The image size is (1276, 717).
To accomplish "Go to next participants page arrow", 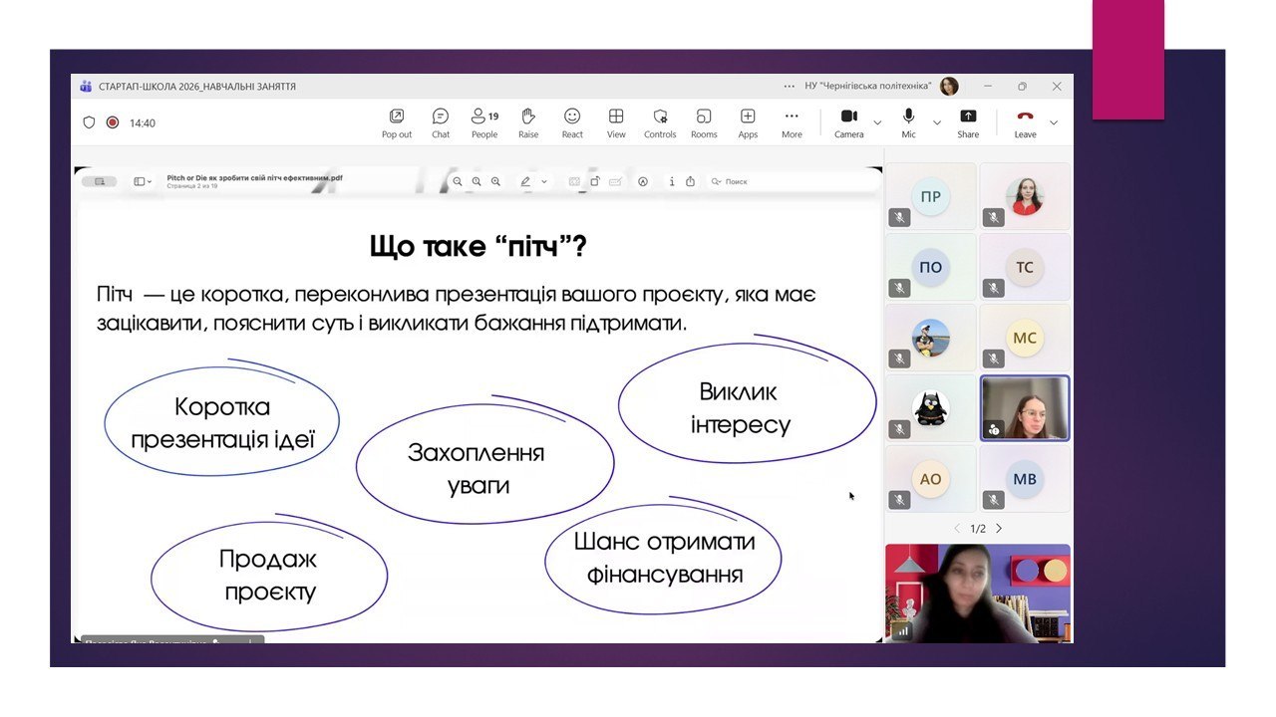I will [999, 529].
